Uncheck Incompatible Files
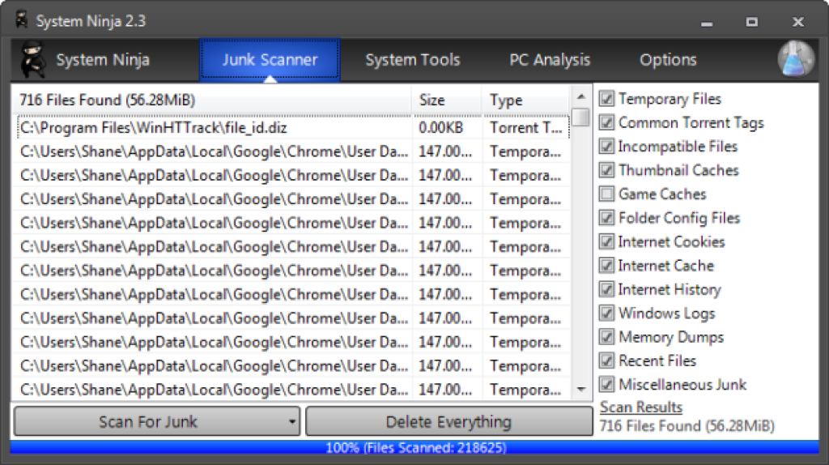This screenshot has width=829, height=465. coord(606,146)
